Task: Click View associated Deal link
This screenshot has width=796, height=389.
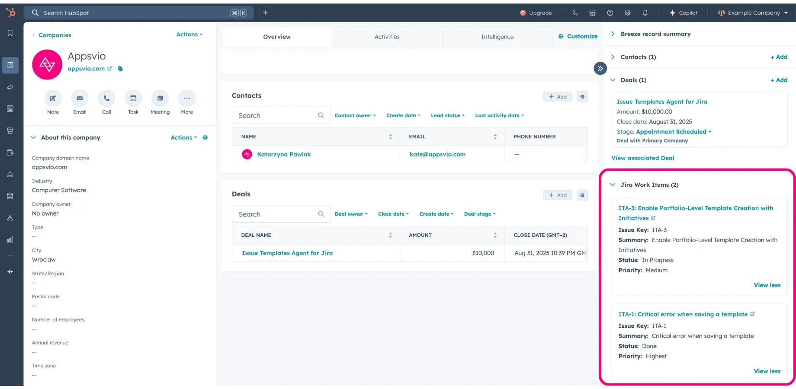Action: [642, 158]
